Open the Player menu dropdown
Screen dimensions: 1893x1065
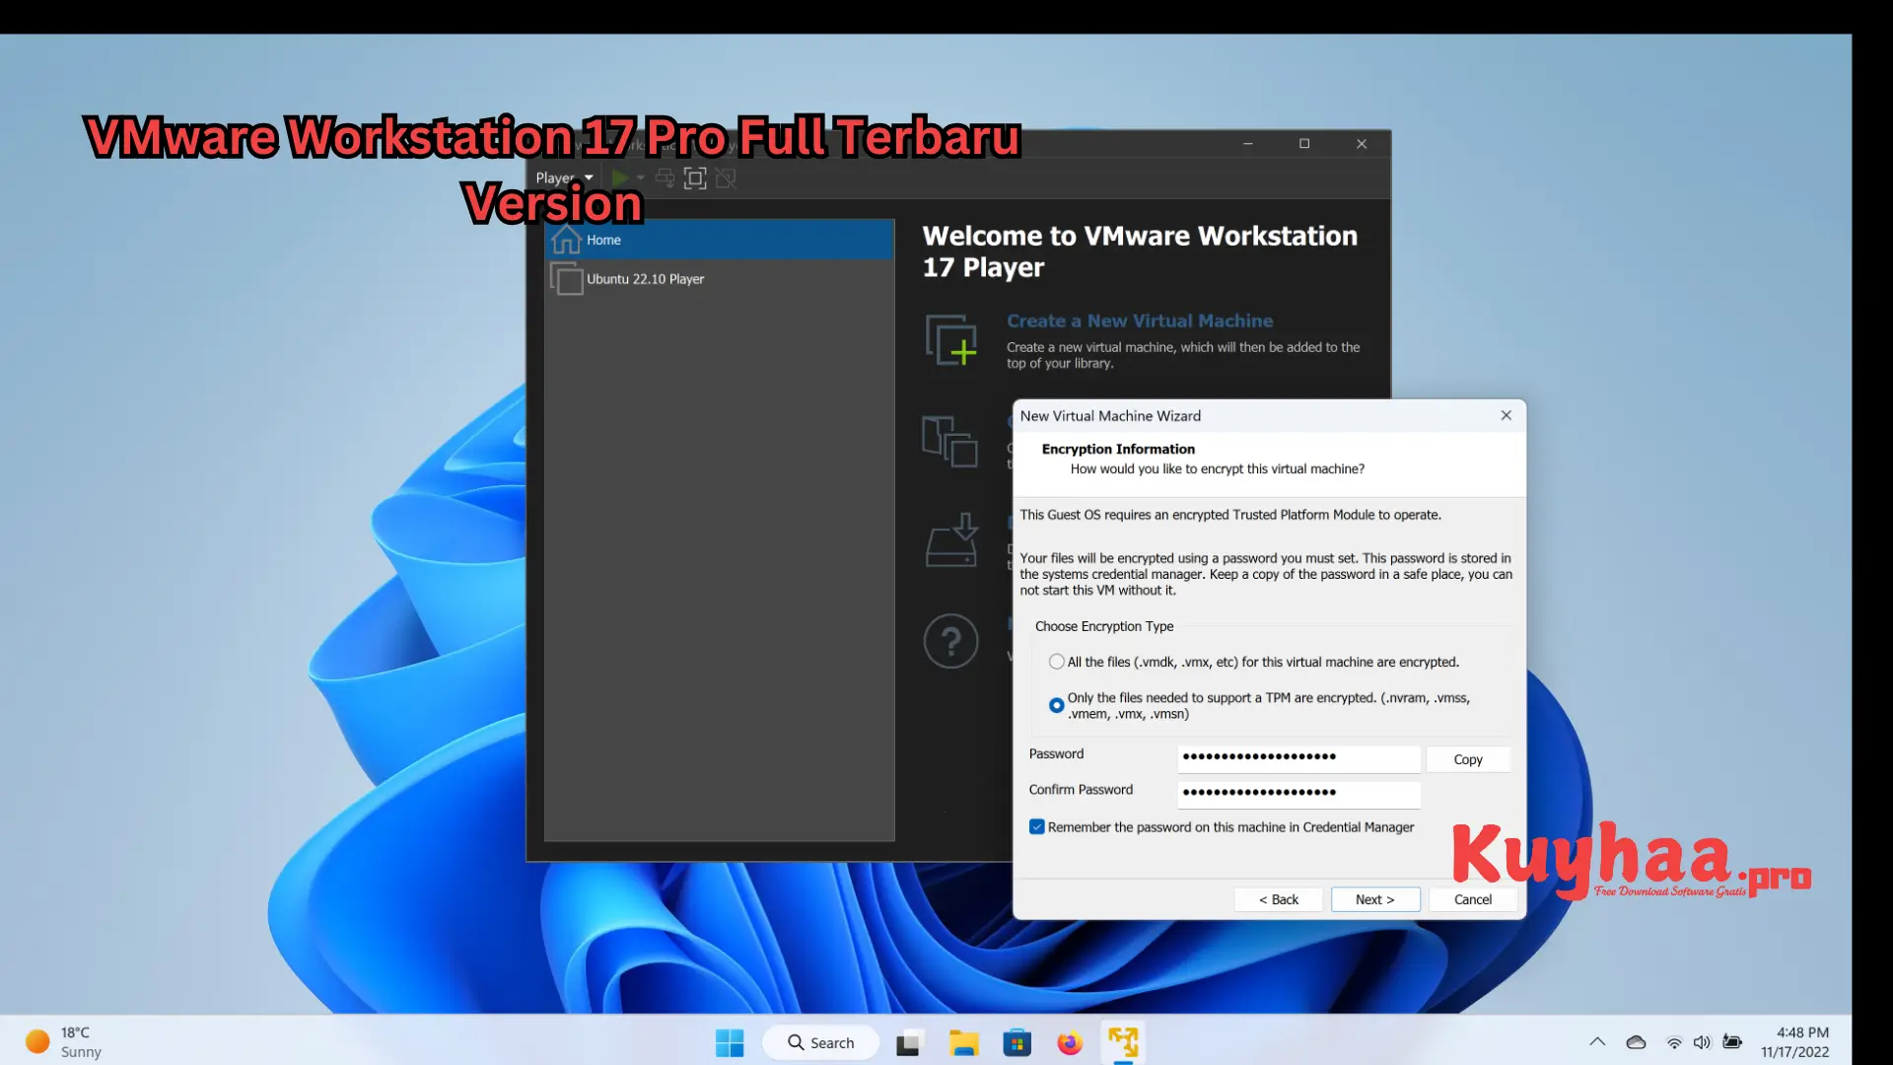tap(564, 178)
